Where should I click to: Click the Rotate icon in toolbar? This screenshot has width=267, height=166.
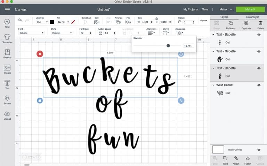pyautogui.click(x=180, y=22)
